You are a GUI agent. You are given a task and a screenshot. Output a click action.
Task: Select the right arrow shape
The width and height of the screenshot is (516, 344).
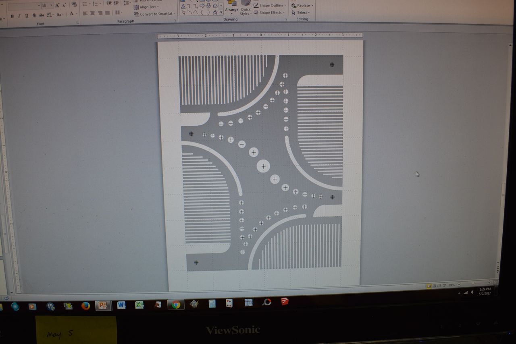coord(202,6)
